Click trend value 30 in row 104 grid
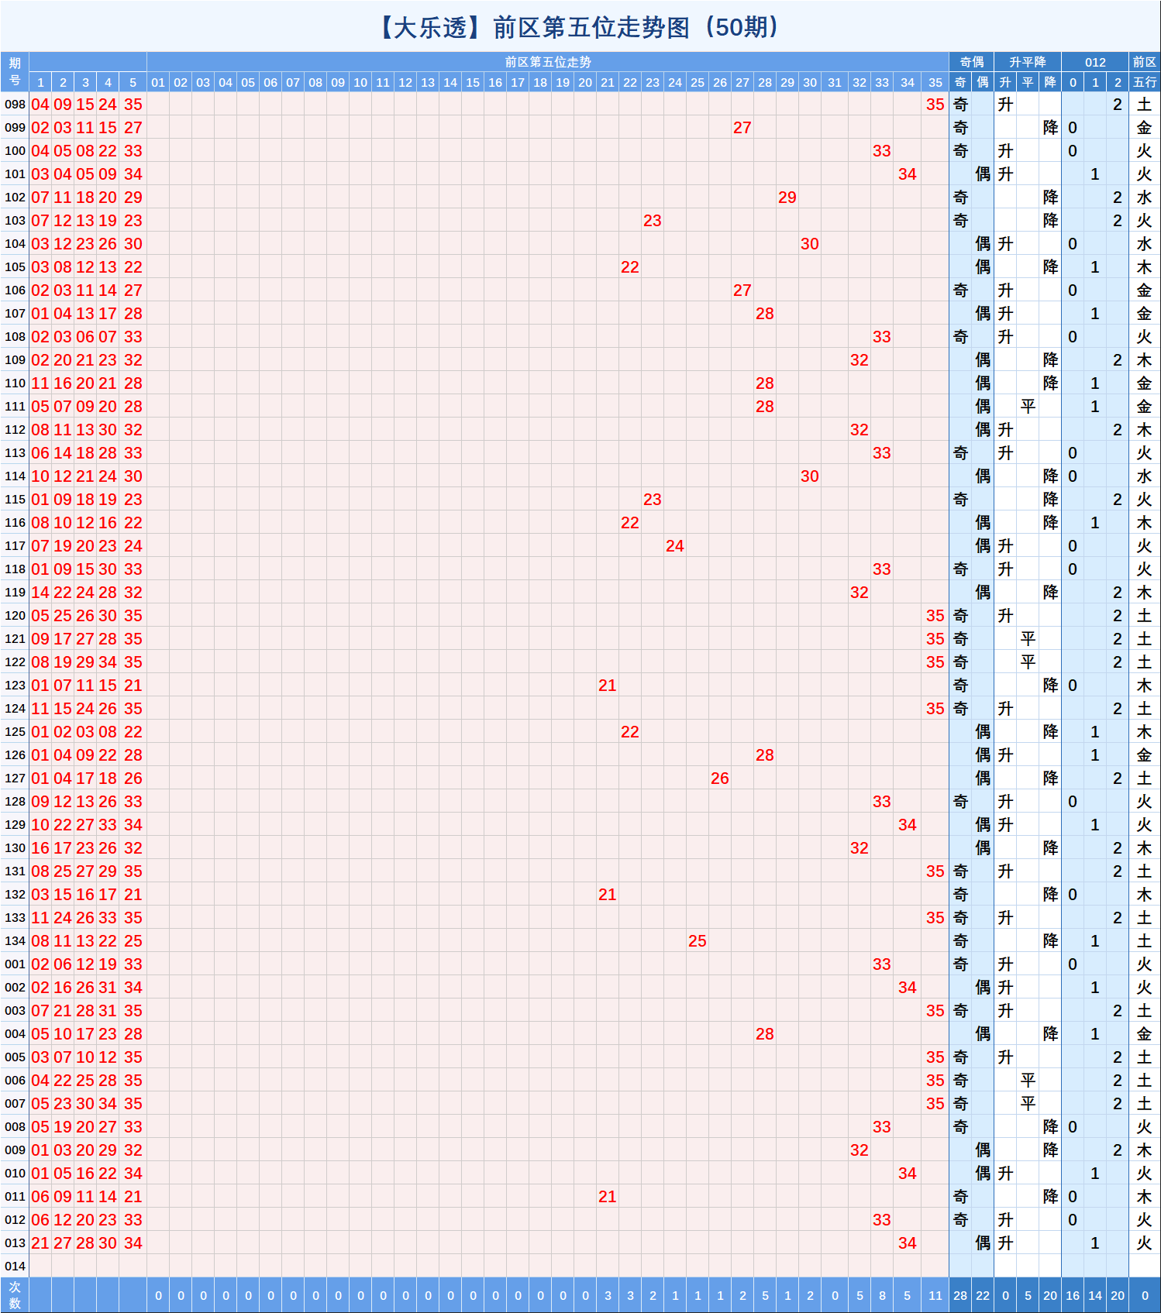1161x1313 pixels. click(x=810, y=244)
